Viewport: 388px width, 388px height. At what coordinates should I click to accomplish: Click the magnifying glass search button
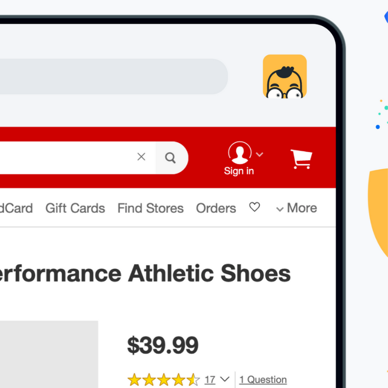pyautogui.click(x=171, y=158)
